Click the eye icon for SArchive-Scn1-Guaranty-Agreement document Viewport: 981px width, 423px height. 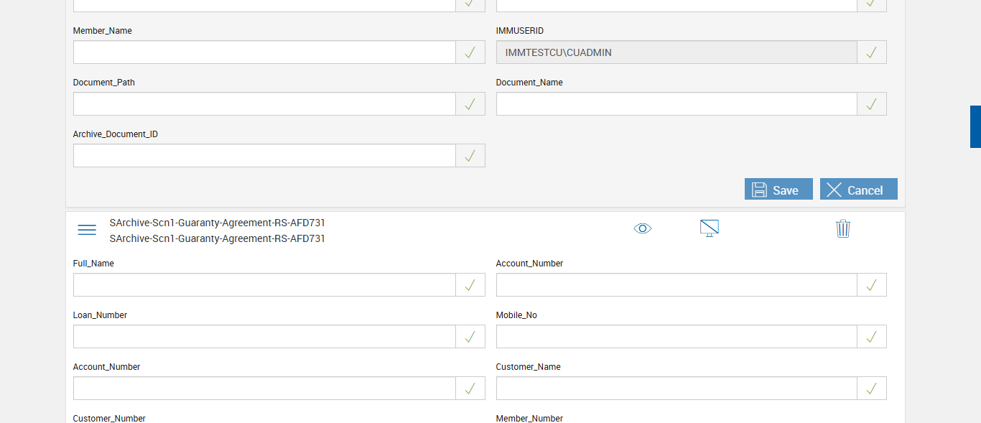point(643,228)
